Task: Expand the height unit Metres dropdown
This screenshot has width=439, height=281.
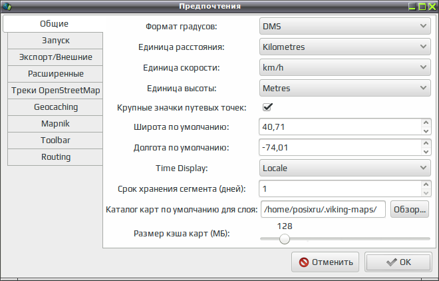Action: [x=345, y=89]
